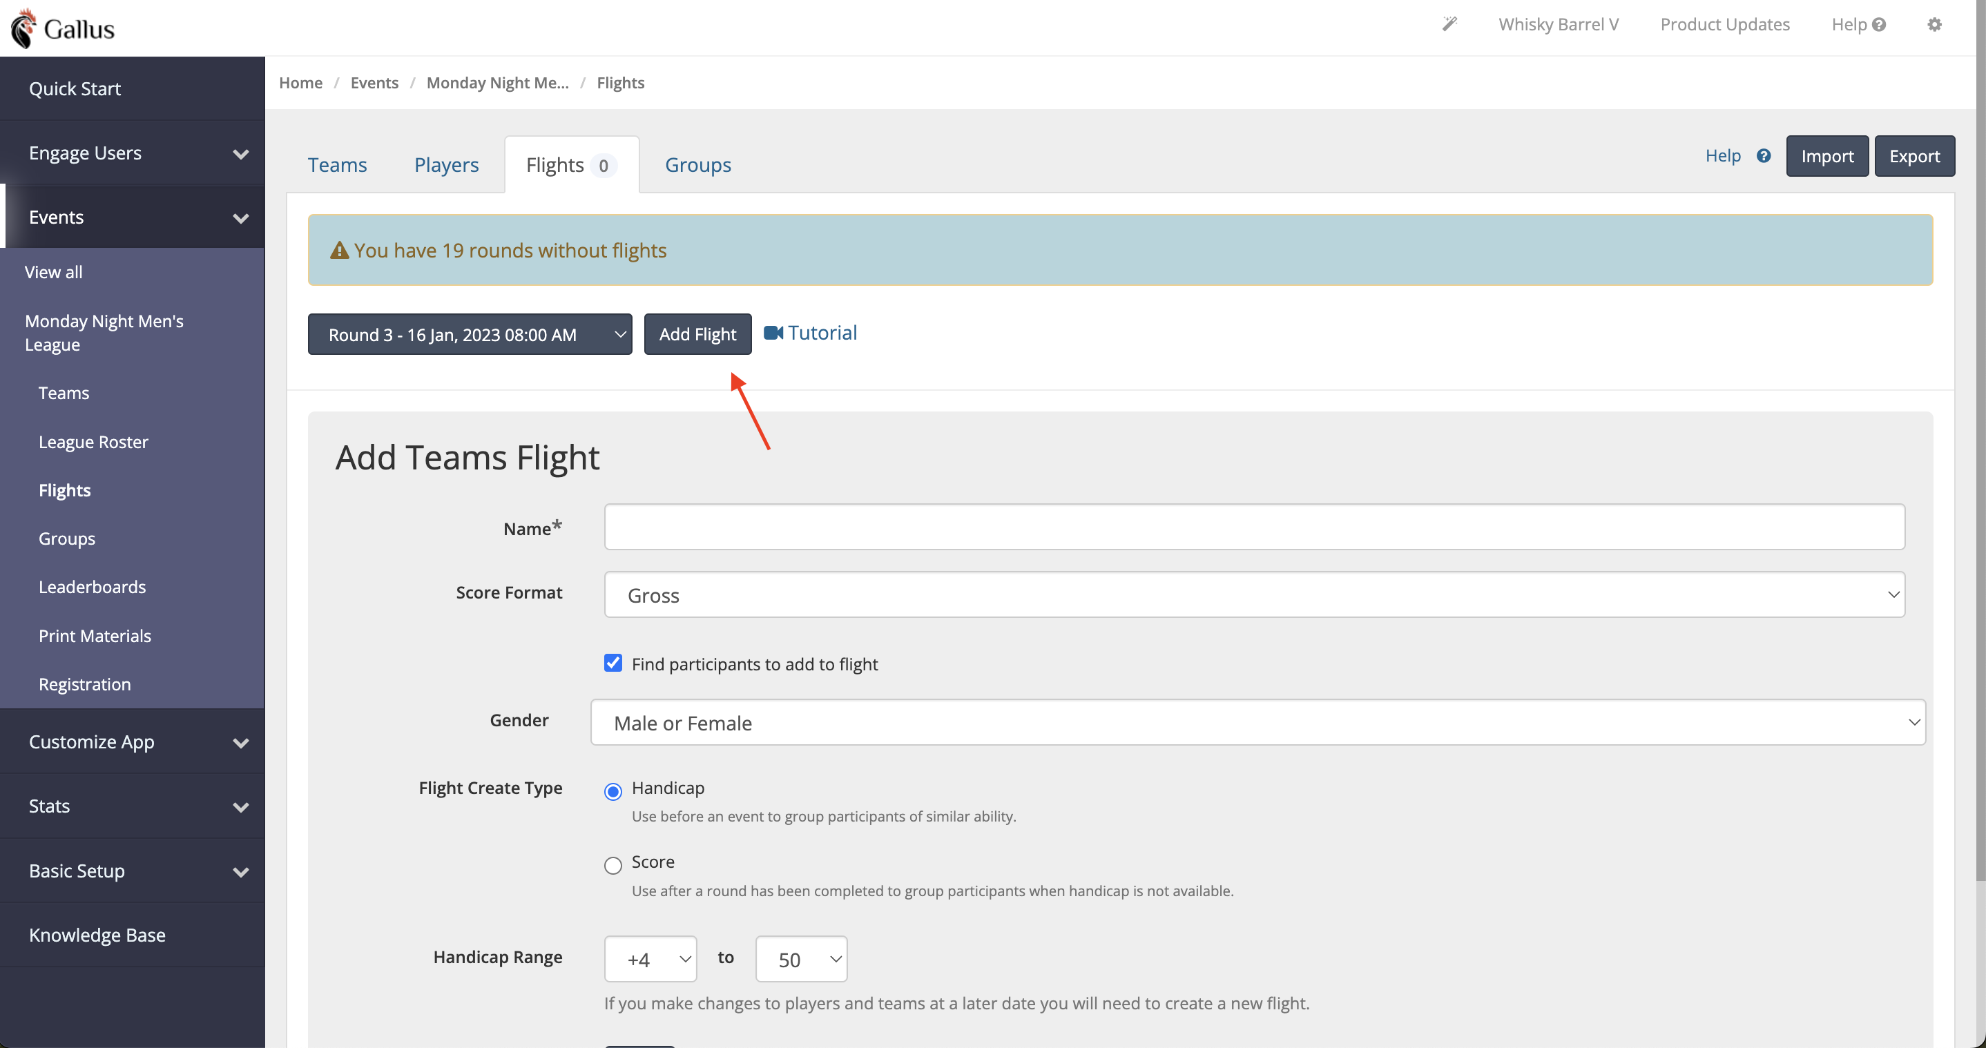This screenshot has height=1048, width=1986.
Task: Open the Round 3 date dropdown
Action: coord(470,334)
